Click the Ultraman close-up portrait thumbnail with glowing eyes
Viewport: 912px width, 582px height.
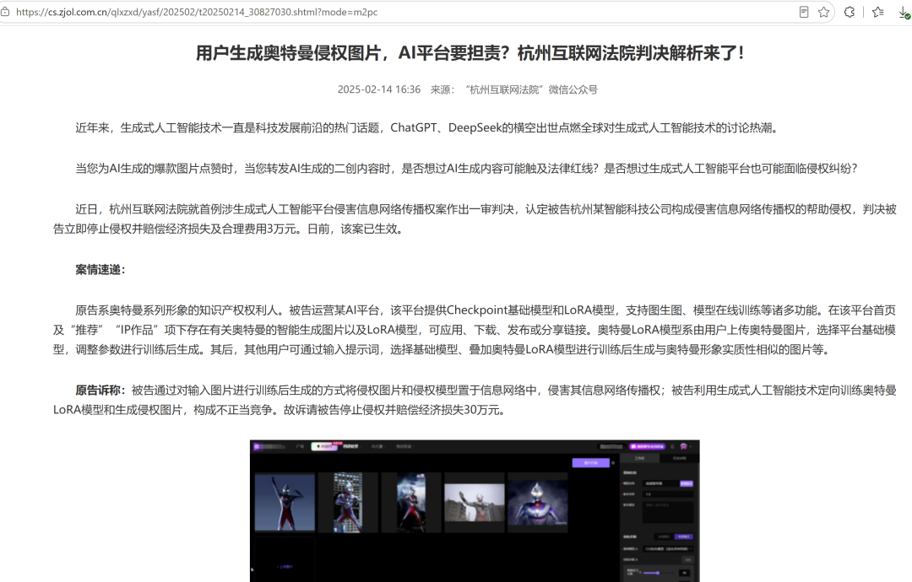click(538, 504)
